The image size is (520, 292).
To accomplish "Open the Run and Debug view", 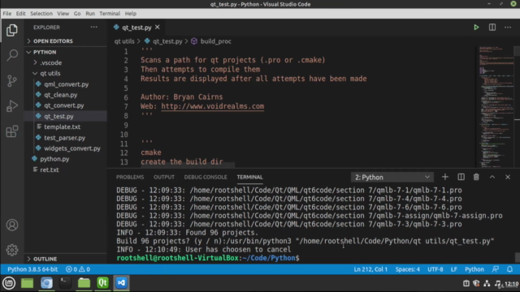I will coord(12,106).
